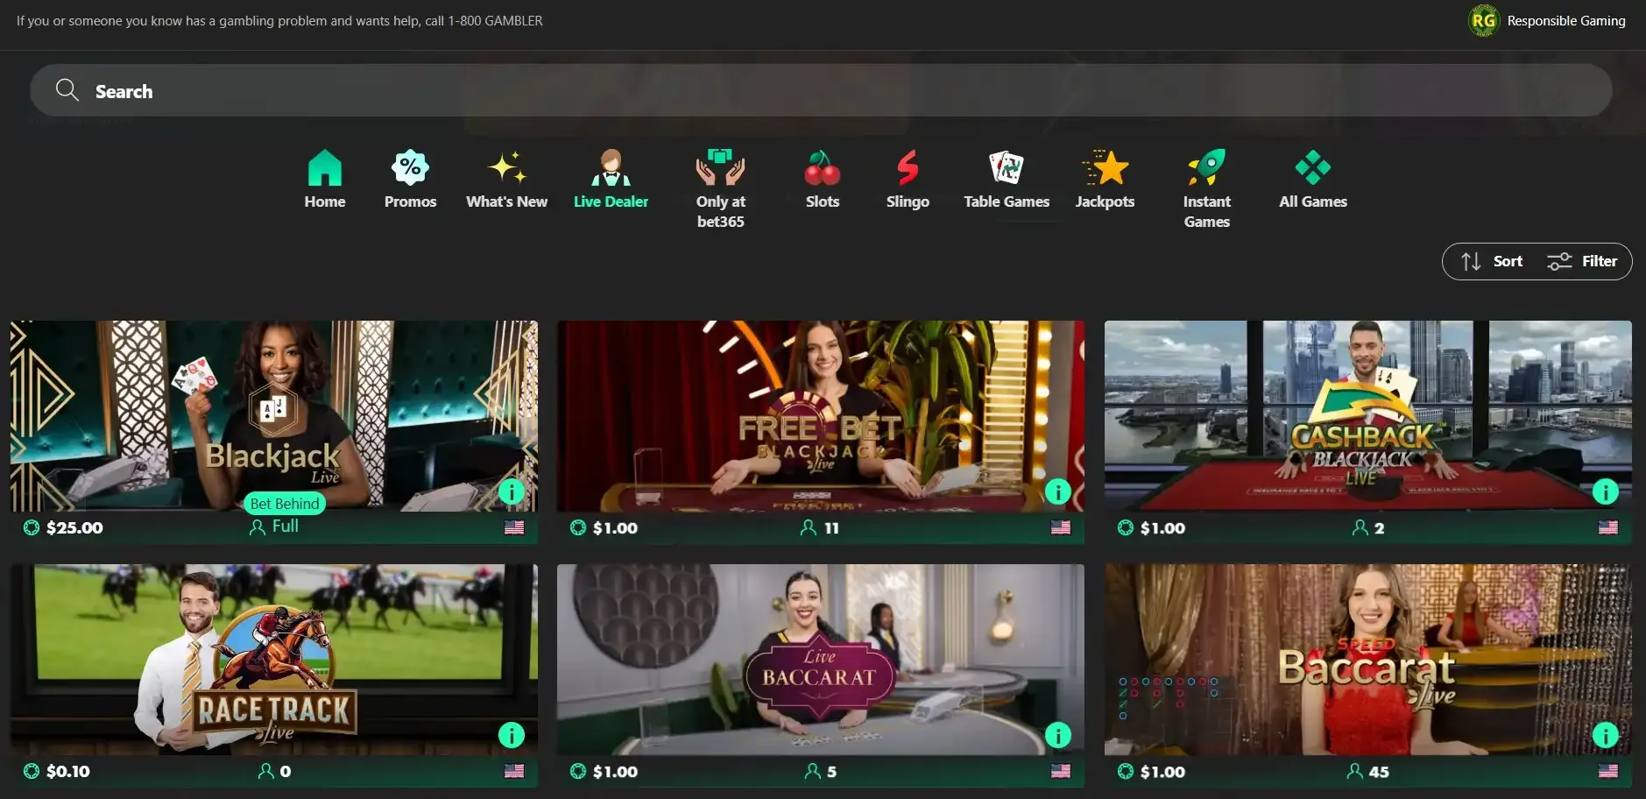Open the All Games category

(1312, 180)
